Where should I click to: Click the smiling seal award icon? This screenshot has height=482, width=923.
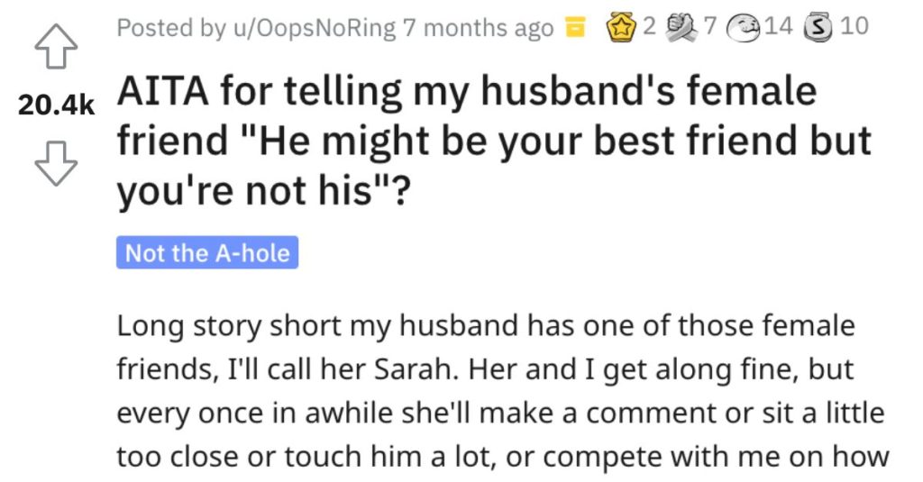(743, 28)
